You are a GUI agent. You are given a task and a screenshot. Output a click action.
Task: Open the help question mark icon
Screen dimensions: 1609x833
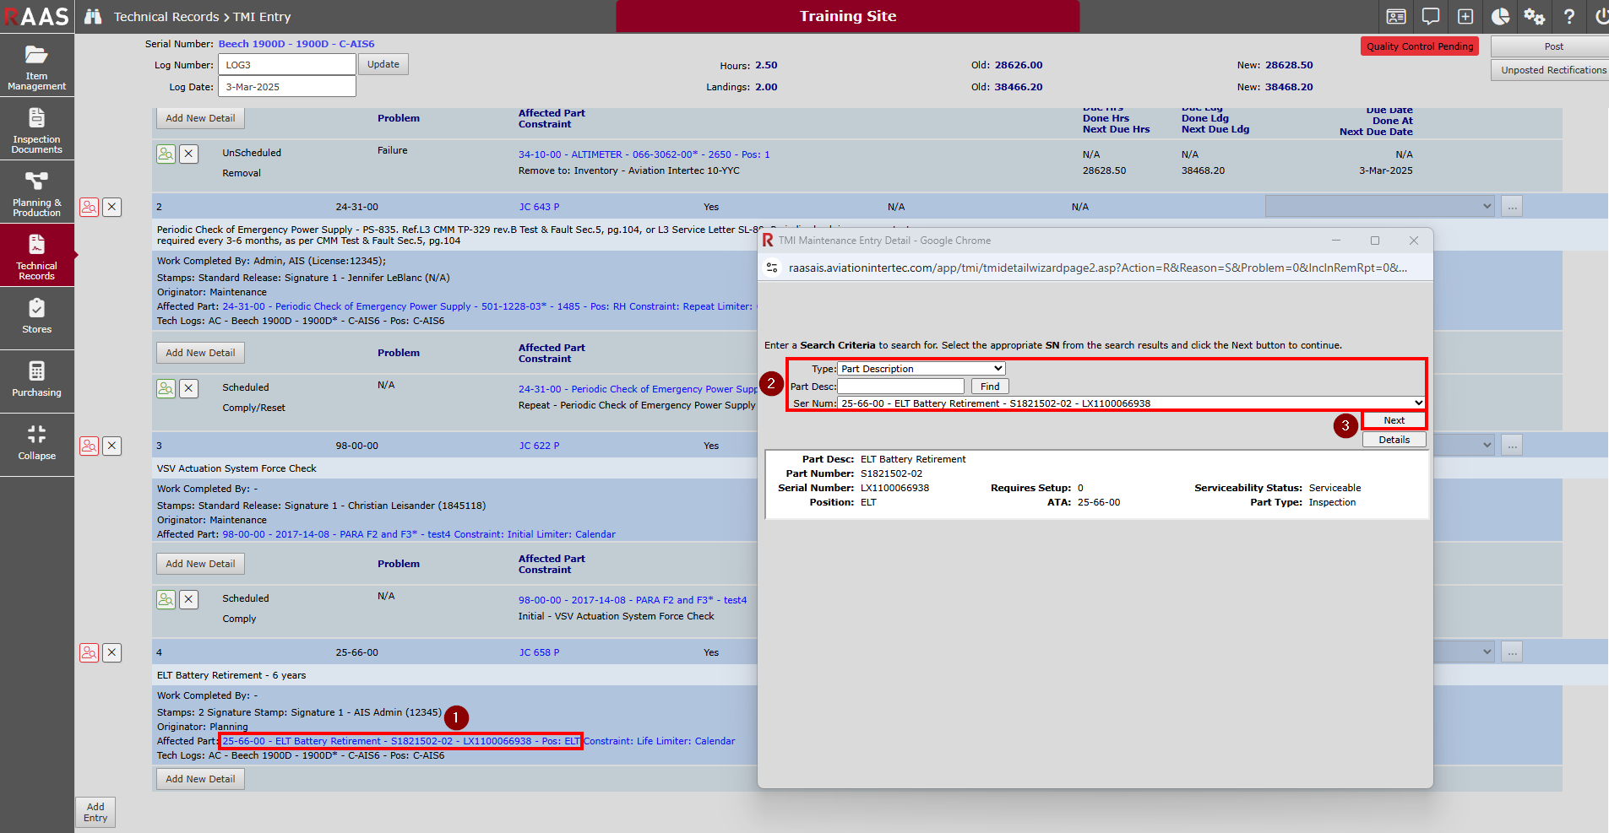click(x=1568, y=17)
